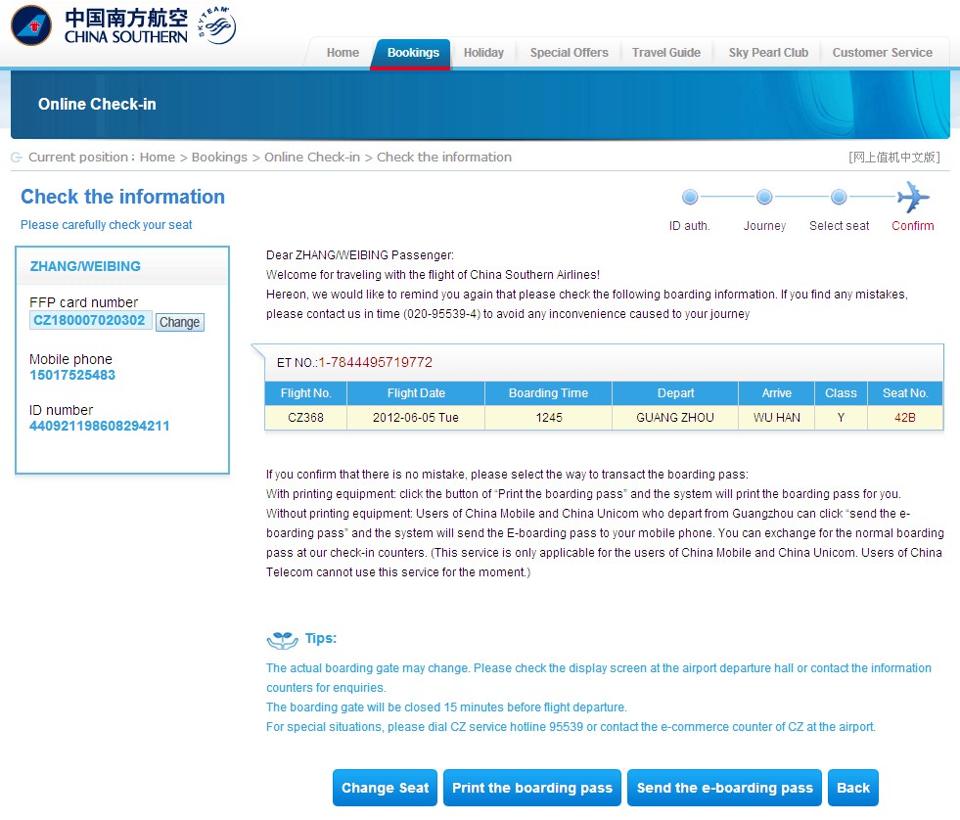Click the FFP card number field
This screenshot has height=820, width=960.
point(90,321)
